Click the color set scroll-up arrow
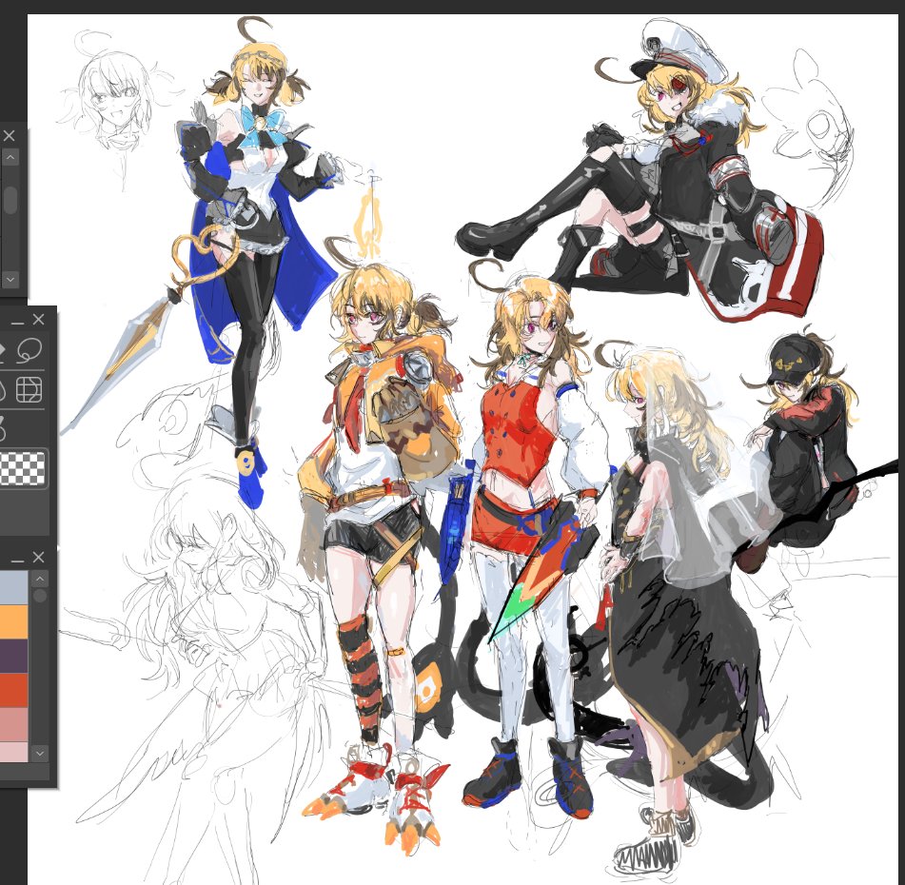The height and width of the screenshot is (885, 905). tap(39, 579)
